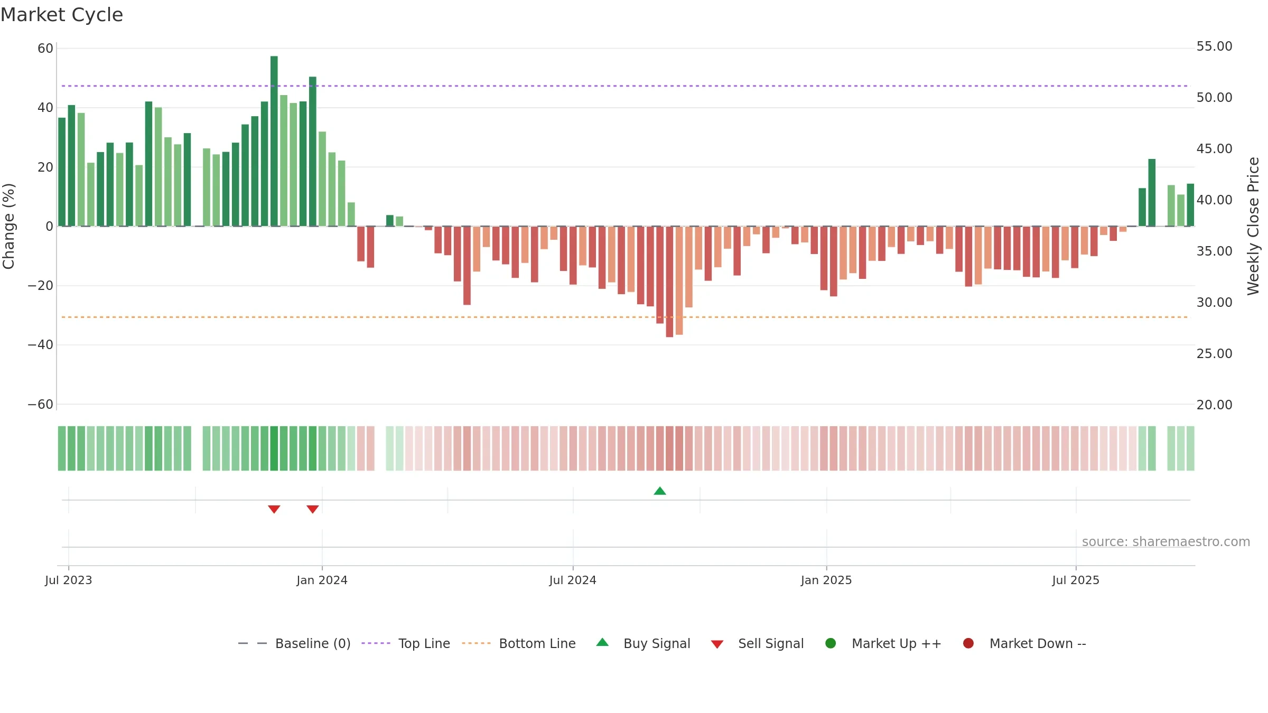Select the second red sell signal marker near Jan 2024

[313, 509]
